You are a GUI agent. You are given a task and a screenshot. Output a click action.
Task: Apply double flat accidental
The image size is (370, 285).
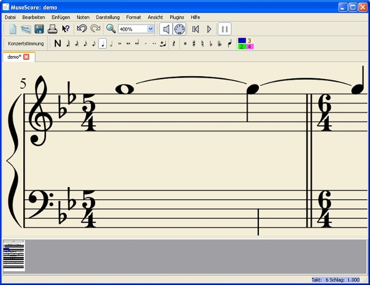click(219, 44)
